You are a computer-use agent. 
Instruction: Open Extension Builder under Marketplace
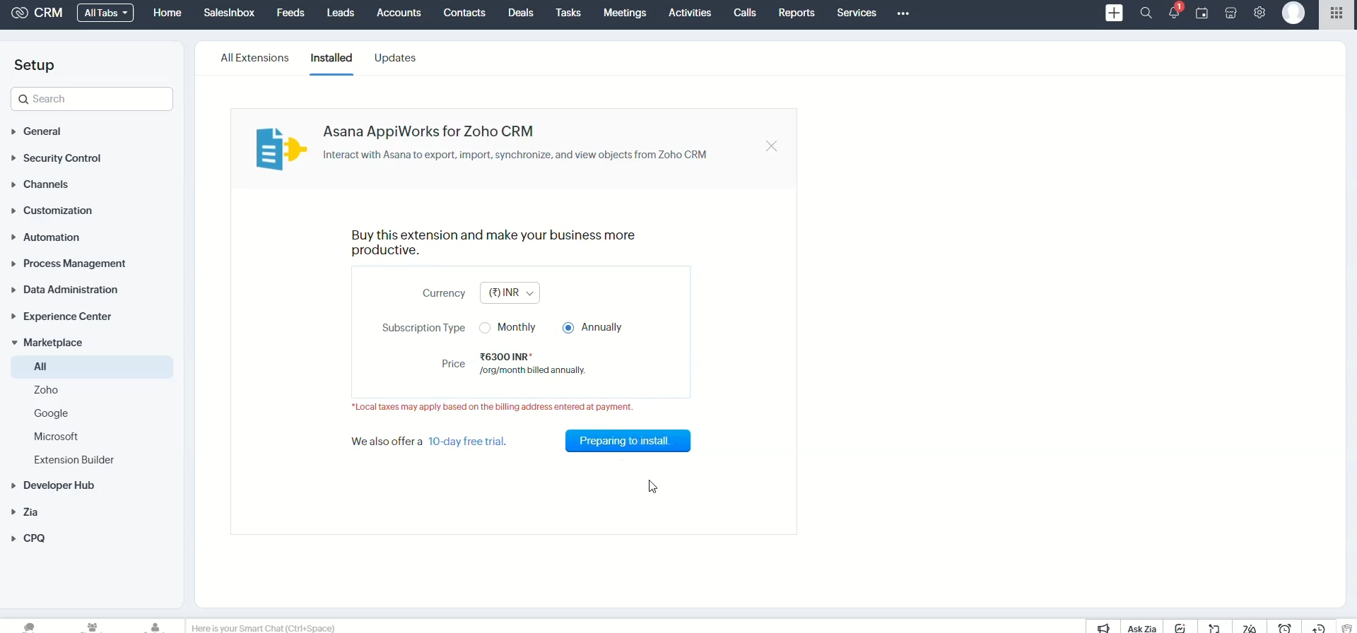(x=74, y=460)
